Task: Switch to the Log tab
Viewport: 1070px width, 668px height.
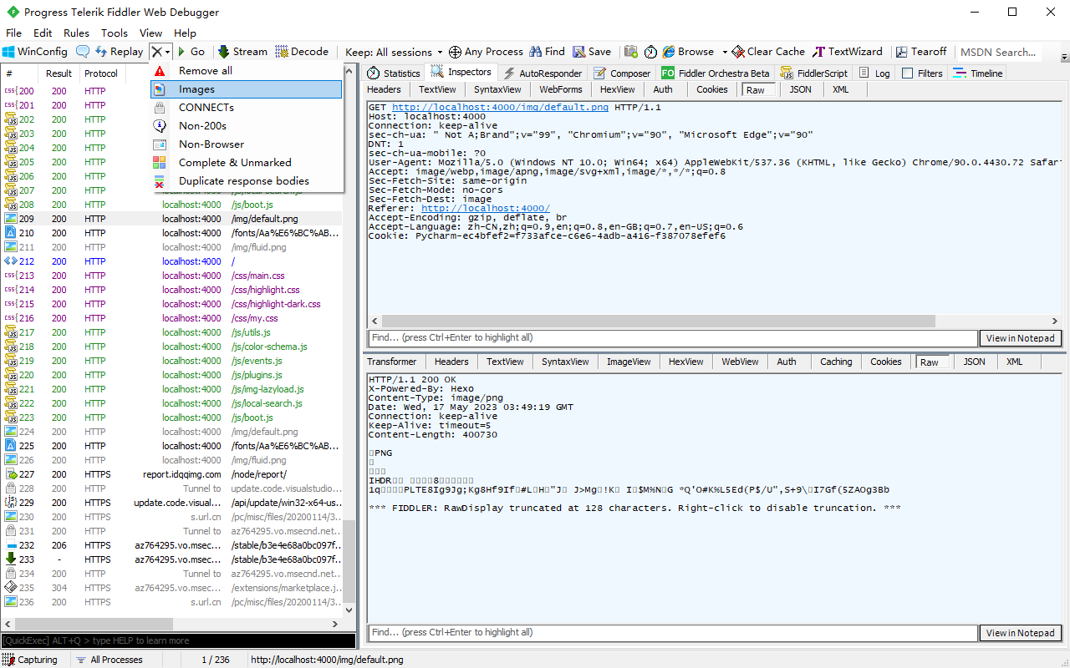Action: (x=874, y=73)
